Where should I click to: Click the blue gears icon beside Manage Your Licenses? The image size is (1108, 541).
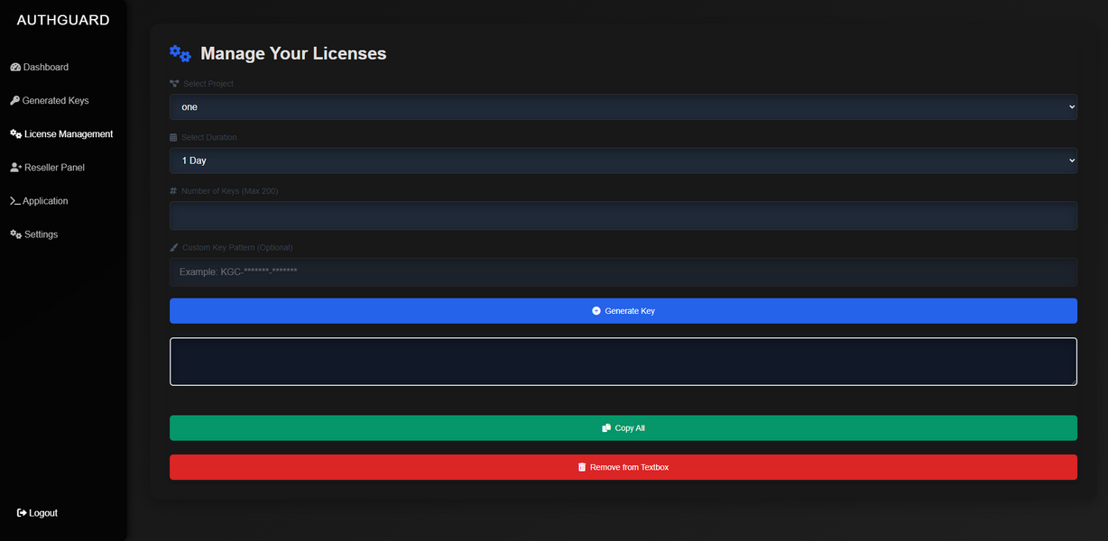coord(180,52)
